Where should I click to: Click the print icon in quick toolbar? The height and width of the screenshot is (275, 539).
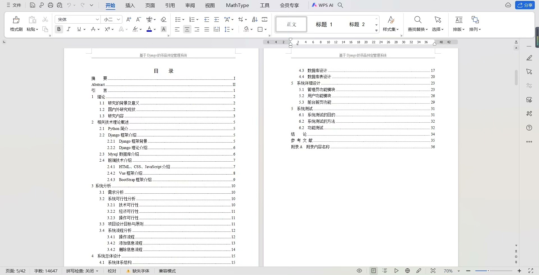coord(51,5)
